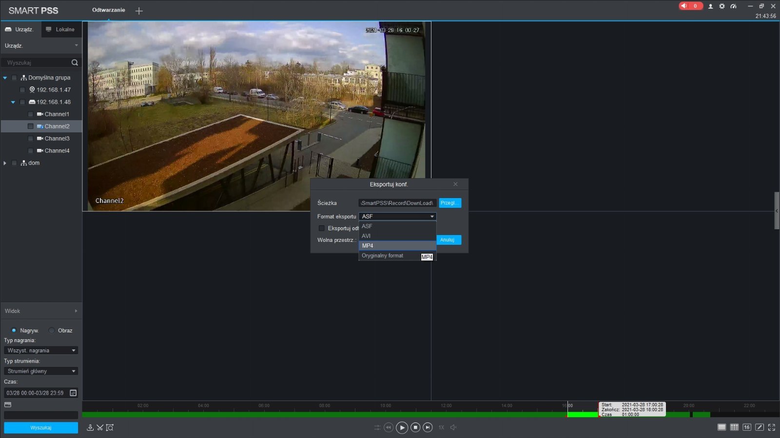Step forward one frame
The width and height of the screenshot is (780, 438).
tap(428, 427)
